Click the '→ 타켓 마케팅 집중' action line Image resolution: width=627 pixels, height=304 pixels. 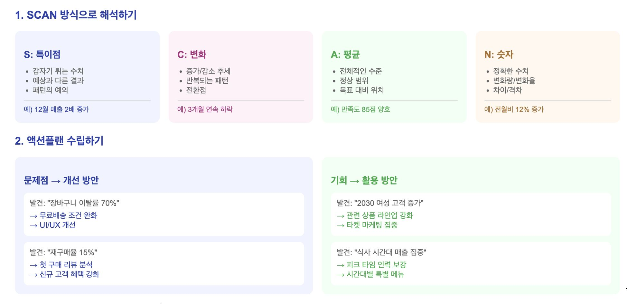pyautogui.click(x=367, y=225)
